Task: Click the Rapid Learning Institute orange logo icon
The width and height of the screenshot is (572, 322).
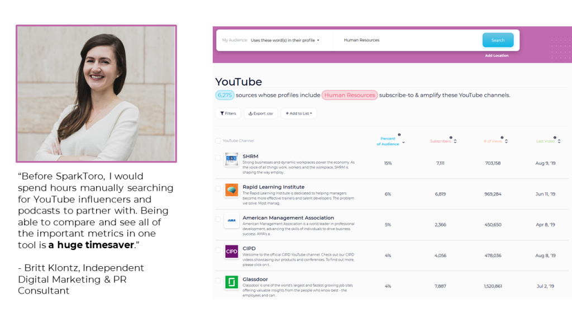Action: [x=232, y=190]
